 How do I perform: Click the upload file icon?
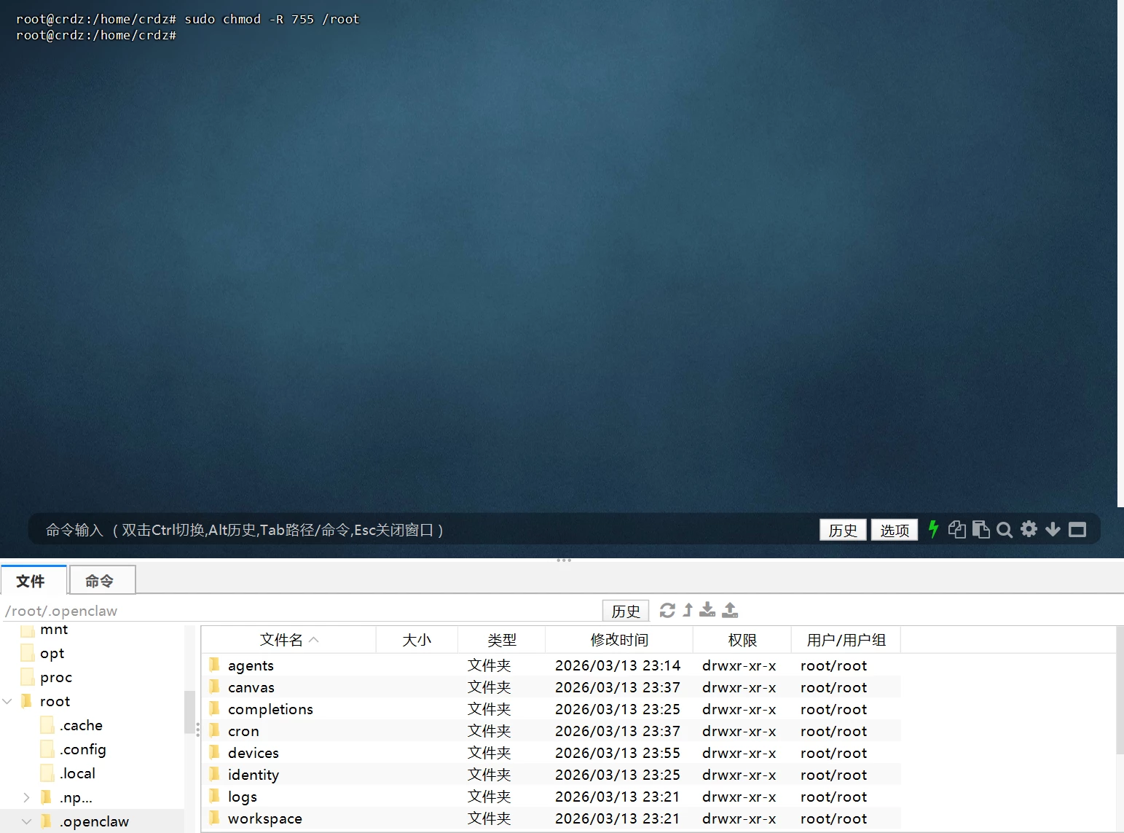[730, 610]
